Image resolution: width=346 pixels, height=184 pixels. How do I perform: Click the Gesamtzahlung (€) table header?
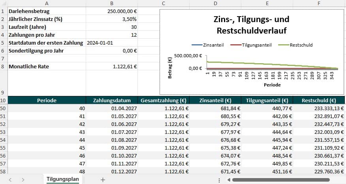point(164,100)
